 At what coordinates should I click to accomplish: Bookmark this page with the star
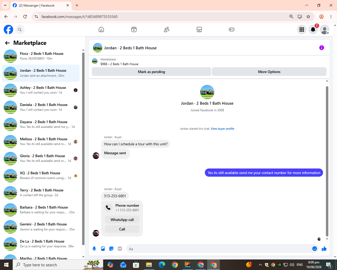[x=308, y=17]
